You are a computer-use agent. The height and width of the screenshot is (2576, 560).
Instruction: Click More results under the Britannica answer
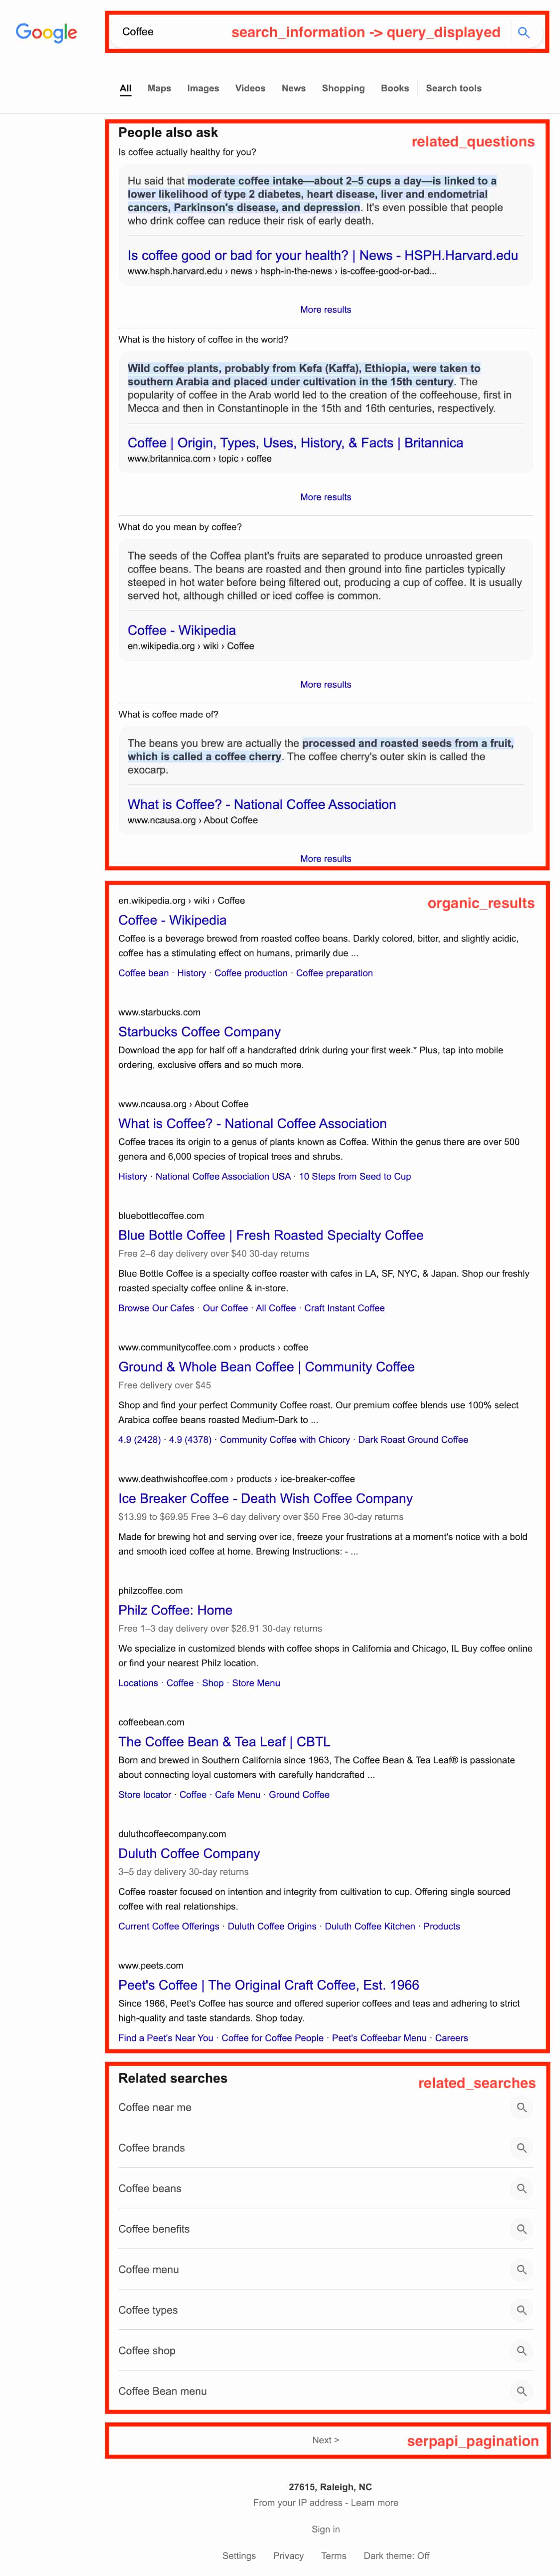pyautogui.click(x=326, y=497)
